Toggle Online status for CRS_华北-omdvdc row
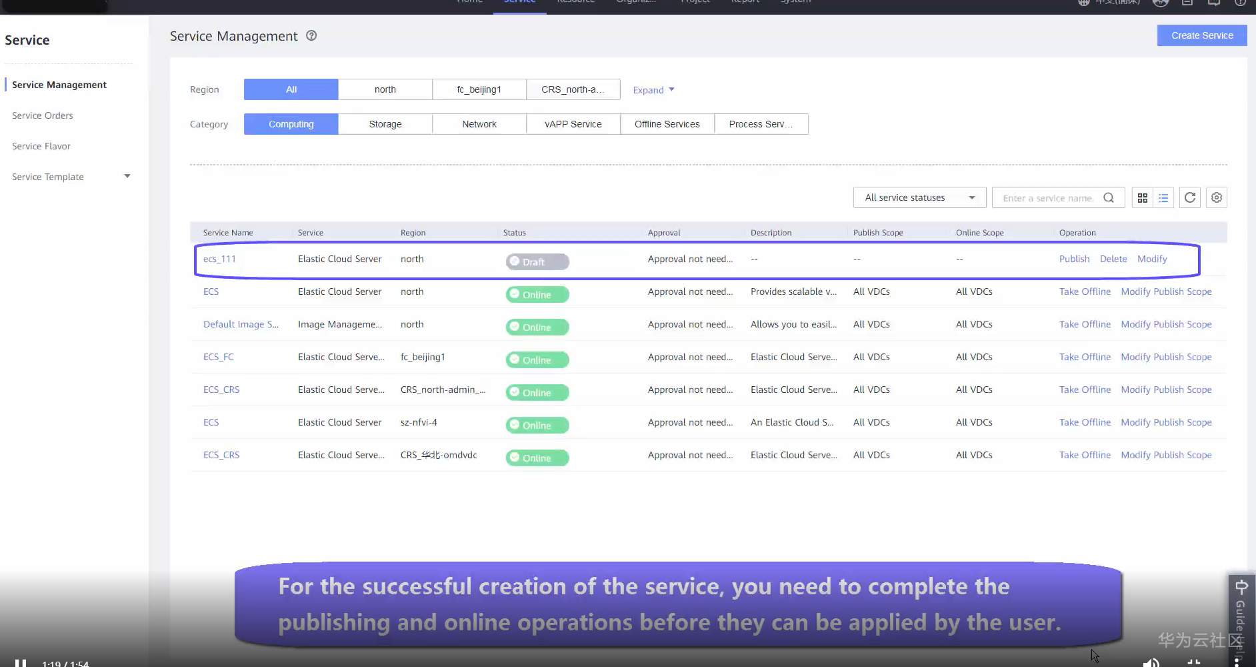 tap(537, 458)
